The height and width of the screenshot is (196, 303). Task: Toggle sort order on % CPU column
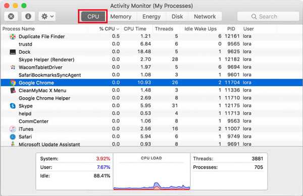tap(109, 29)
